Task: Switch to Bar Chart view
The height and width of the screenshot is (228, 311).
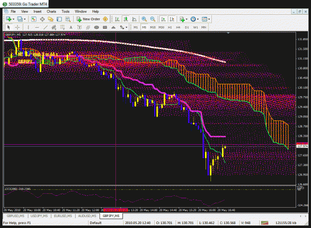Action: coord(117,19)
